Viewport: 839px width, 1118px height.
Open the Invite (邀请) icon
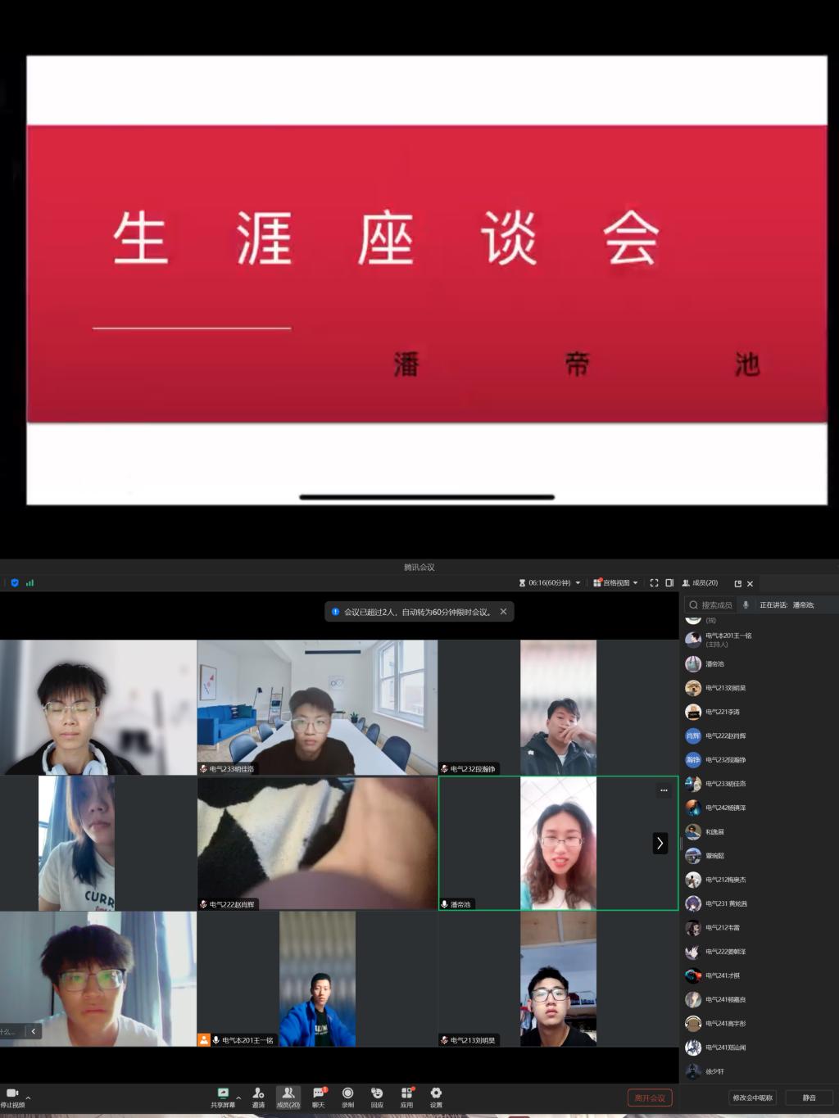tap(258, 1094)
